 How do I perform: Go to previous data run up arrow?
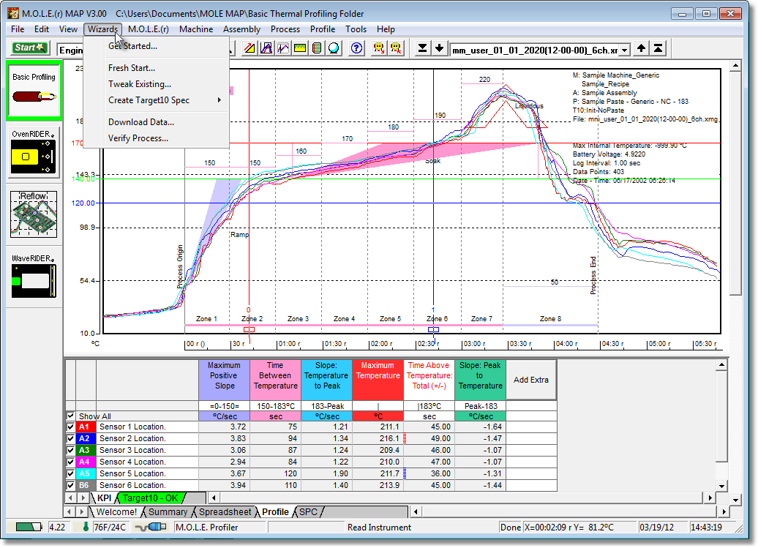(641, 48)
